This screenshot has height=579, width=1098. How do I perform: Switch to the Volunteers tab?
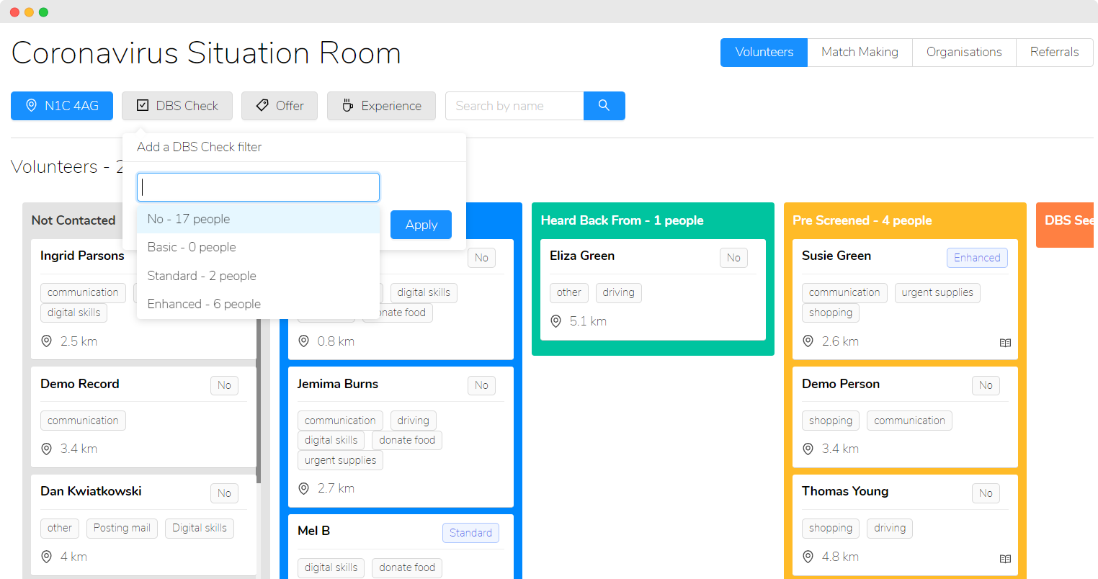(764, 53)
